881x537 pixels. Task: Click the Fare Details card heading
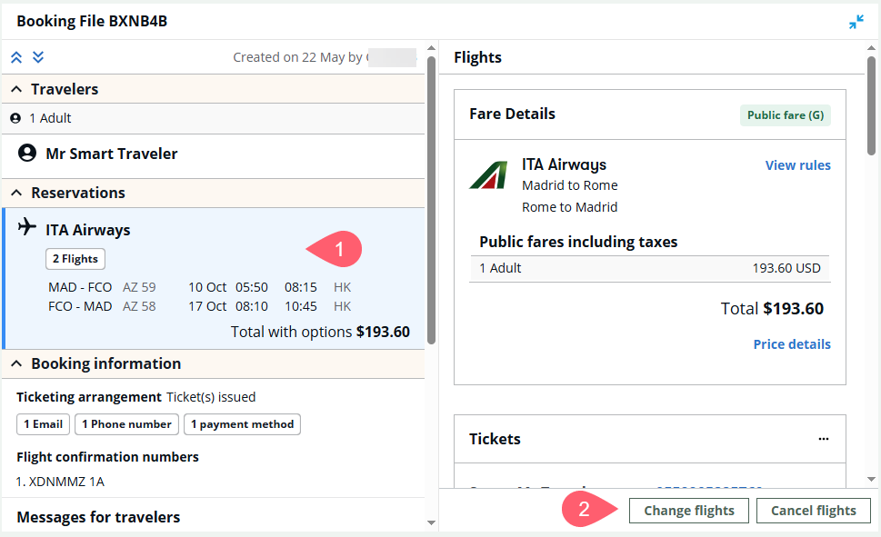point(513,114)
